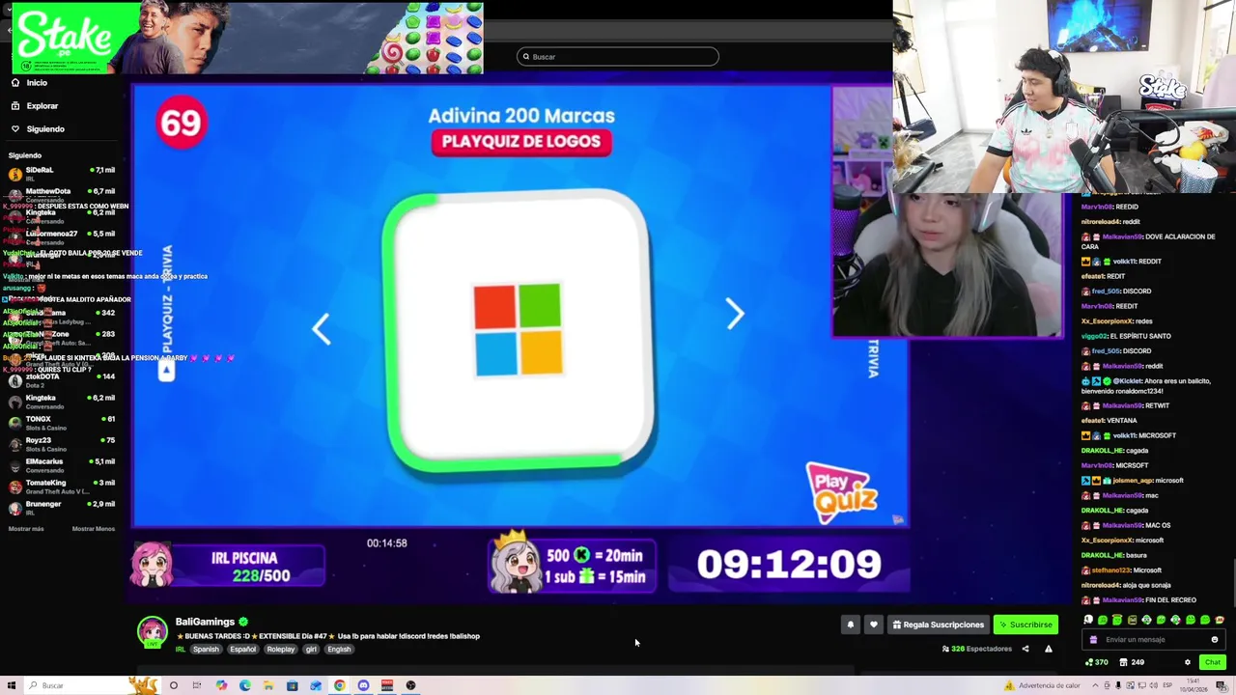
Task: Collapse list with Mostrar Menos
Action: (x=94, y=529)
